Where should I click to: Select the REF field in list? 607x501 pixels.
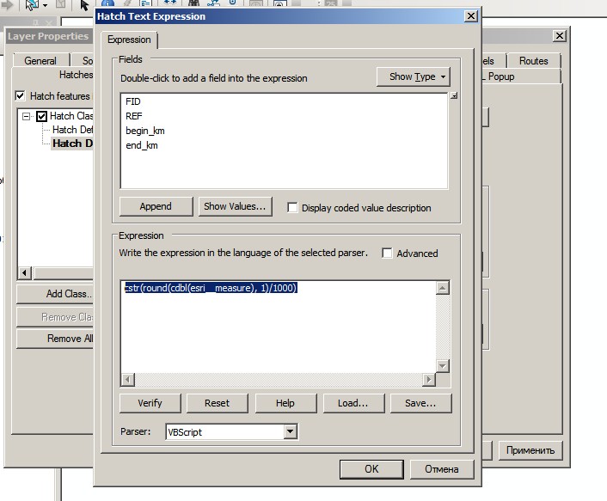(134, 116)
